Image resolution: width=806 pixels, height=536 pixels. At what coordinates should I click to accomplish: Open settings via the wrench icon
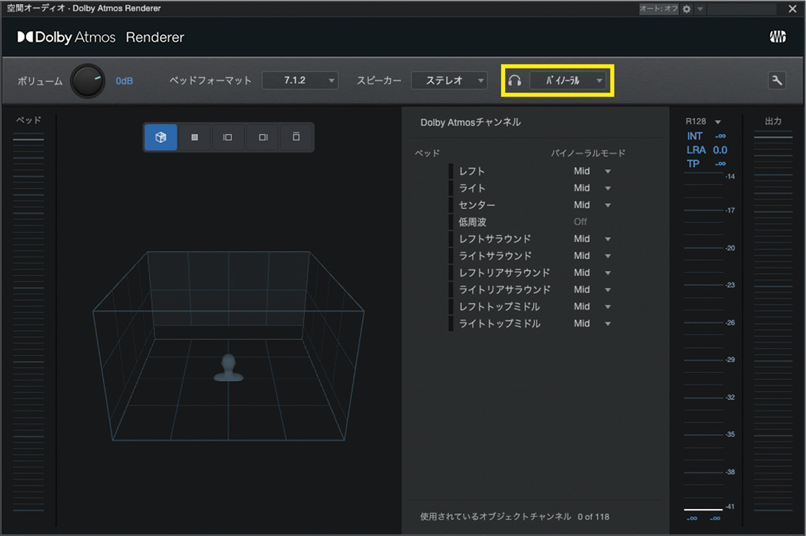click(777, 80)
